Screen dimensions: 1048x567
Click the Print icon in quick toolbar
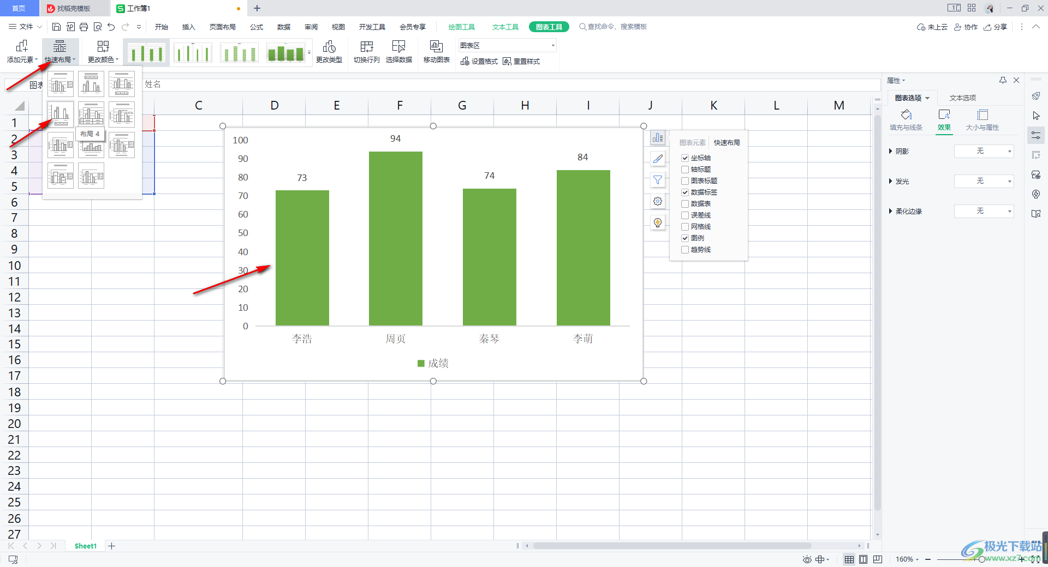(x=84, y=27)
